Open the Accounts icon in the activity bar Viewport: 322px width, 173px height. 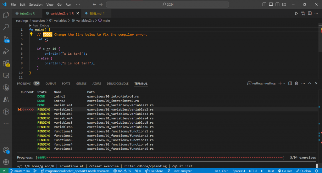pyautogui.click(x=6, y=150)
